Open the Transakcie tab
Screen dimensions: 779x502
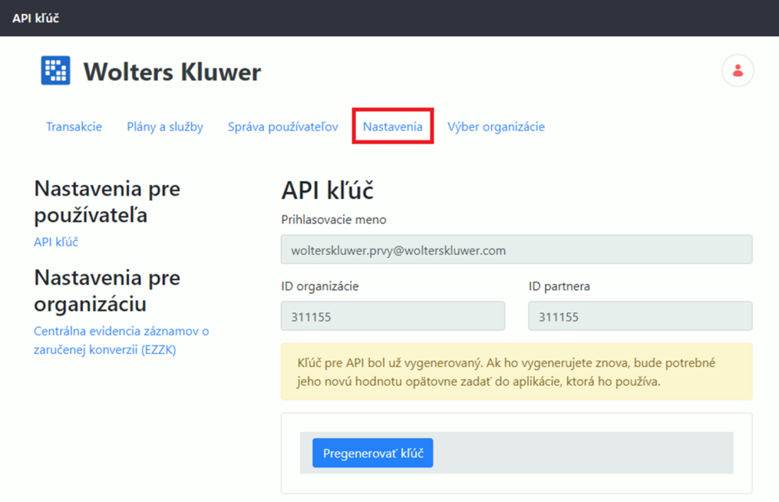click(74, 127)
